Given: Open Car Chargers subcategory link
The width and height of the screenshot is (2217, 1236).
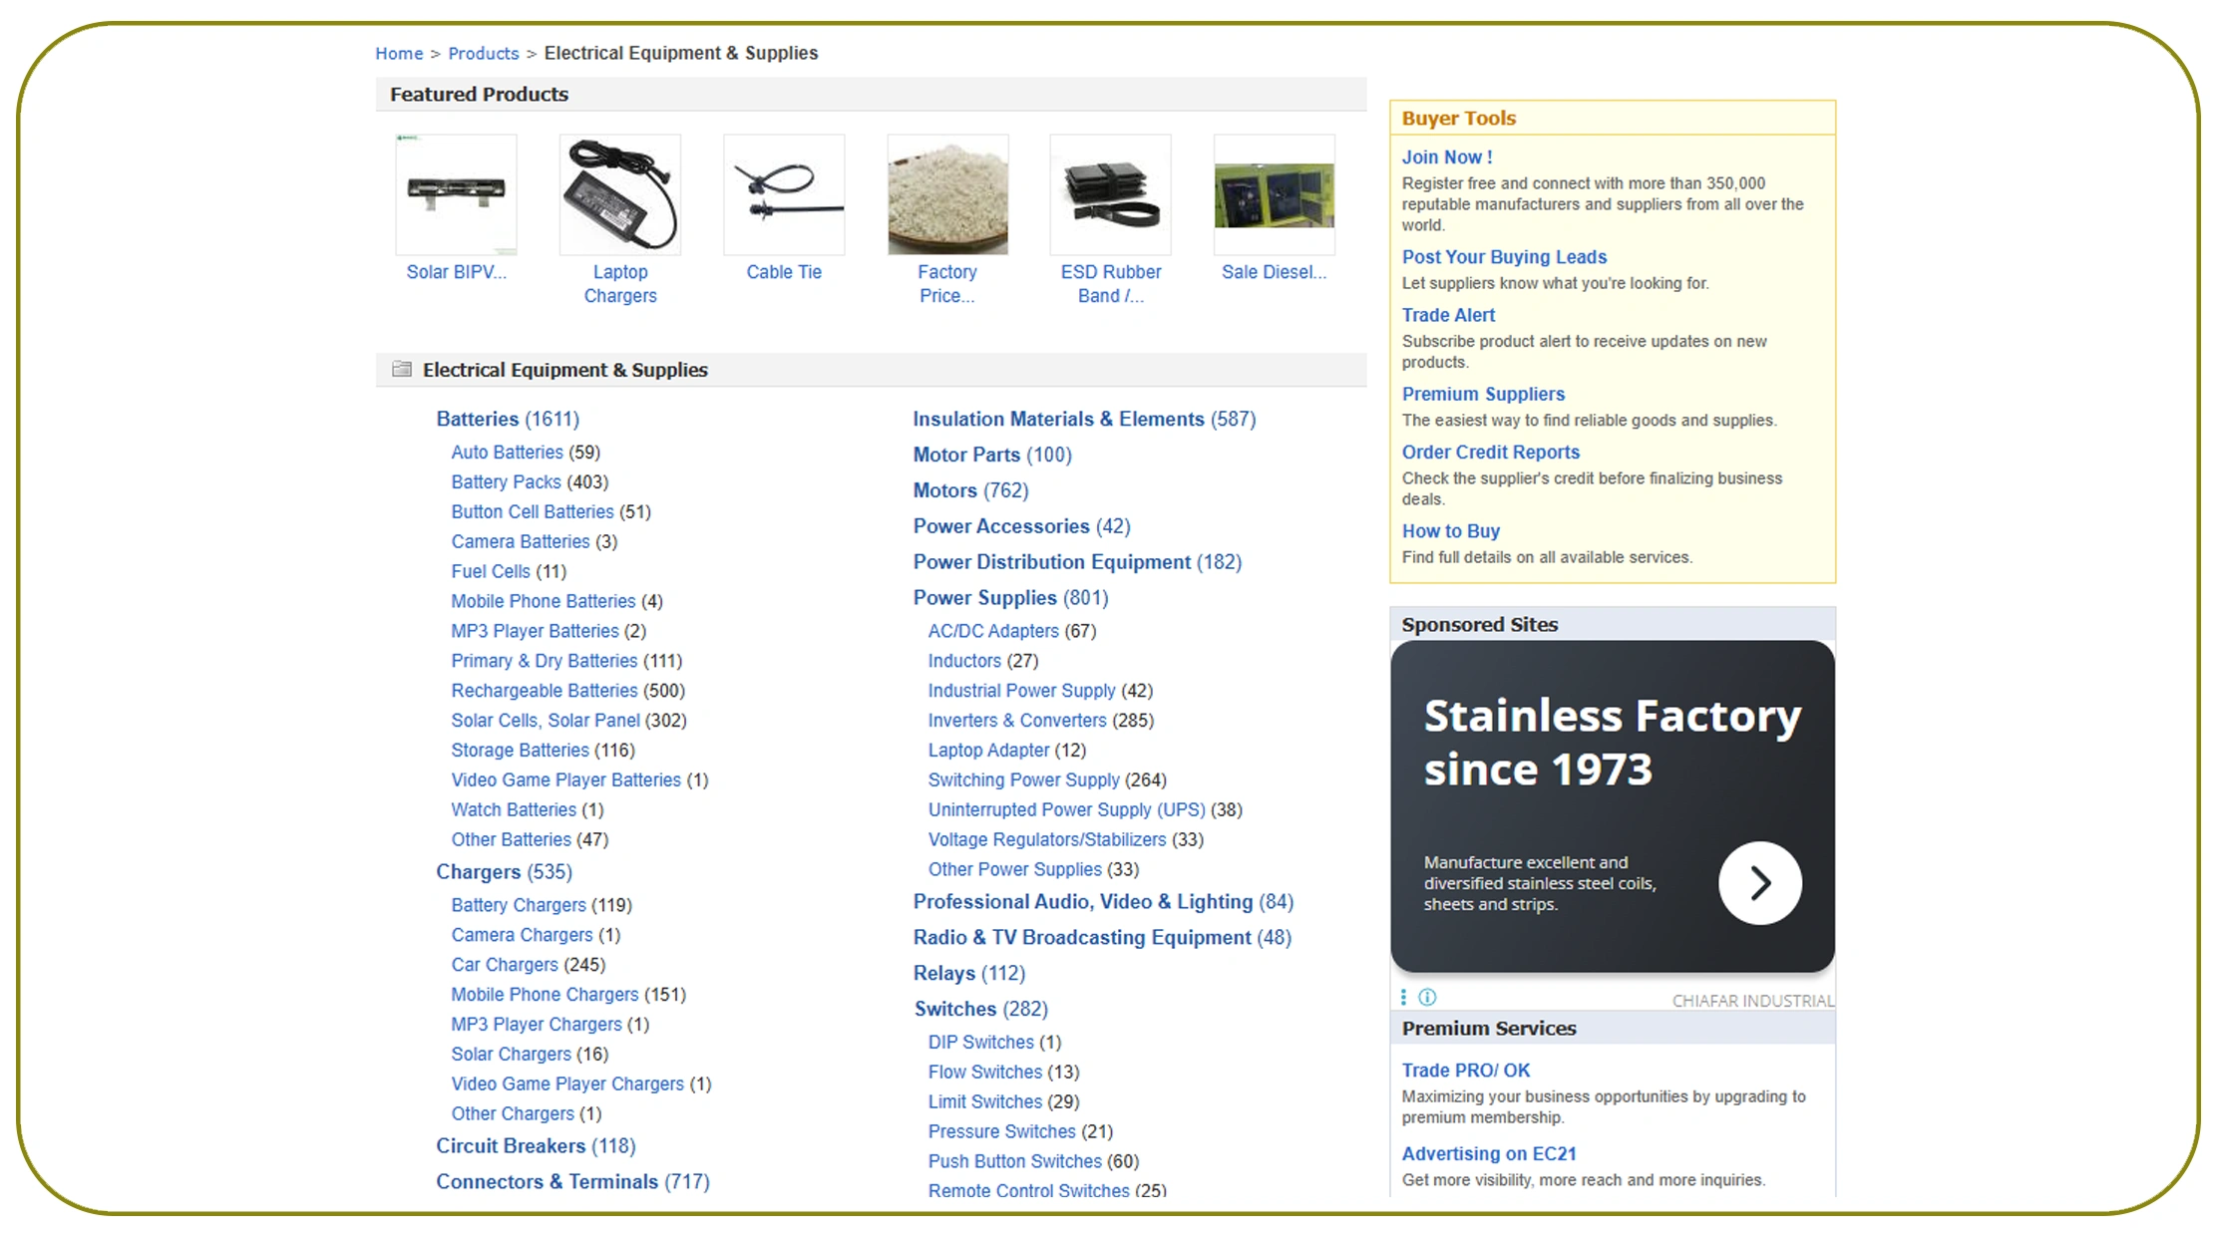Looking at the screenshot, I should pos(504,965).
